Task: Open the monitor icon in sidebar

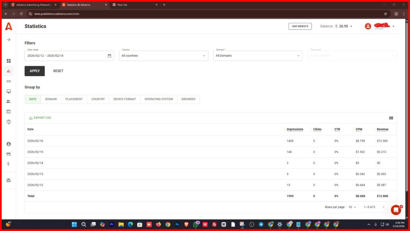Action: (8, 91)
